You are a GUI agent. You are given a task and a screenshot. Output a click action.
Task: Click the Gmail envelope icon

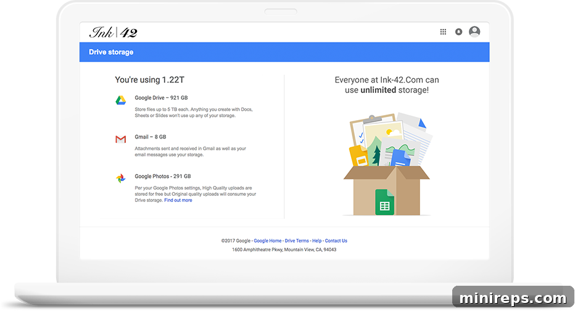(121, 139)
